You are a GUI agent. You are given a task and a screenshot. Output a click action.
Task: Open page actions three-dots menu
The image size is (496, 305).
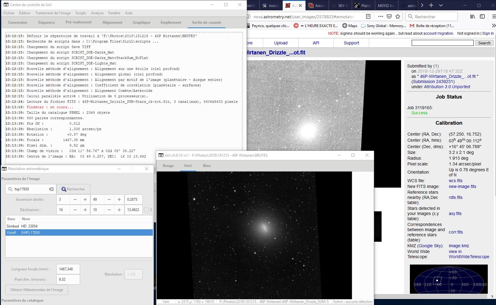point(381,16)
